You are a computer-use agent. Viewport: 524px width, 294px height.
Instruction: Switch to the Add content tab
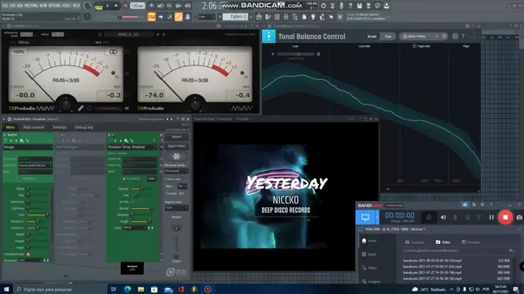[x=33, y=127]
